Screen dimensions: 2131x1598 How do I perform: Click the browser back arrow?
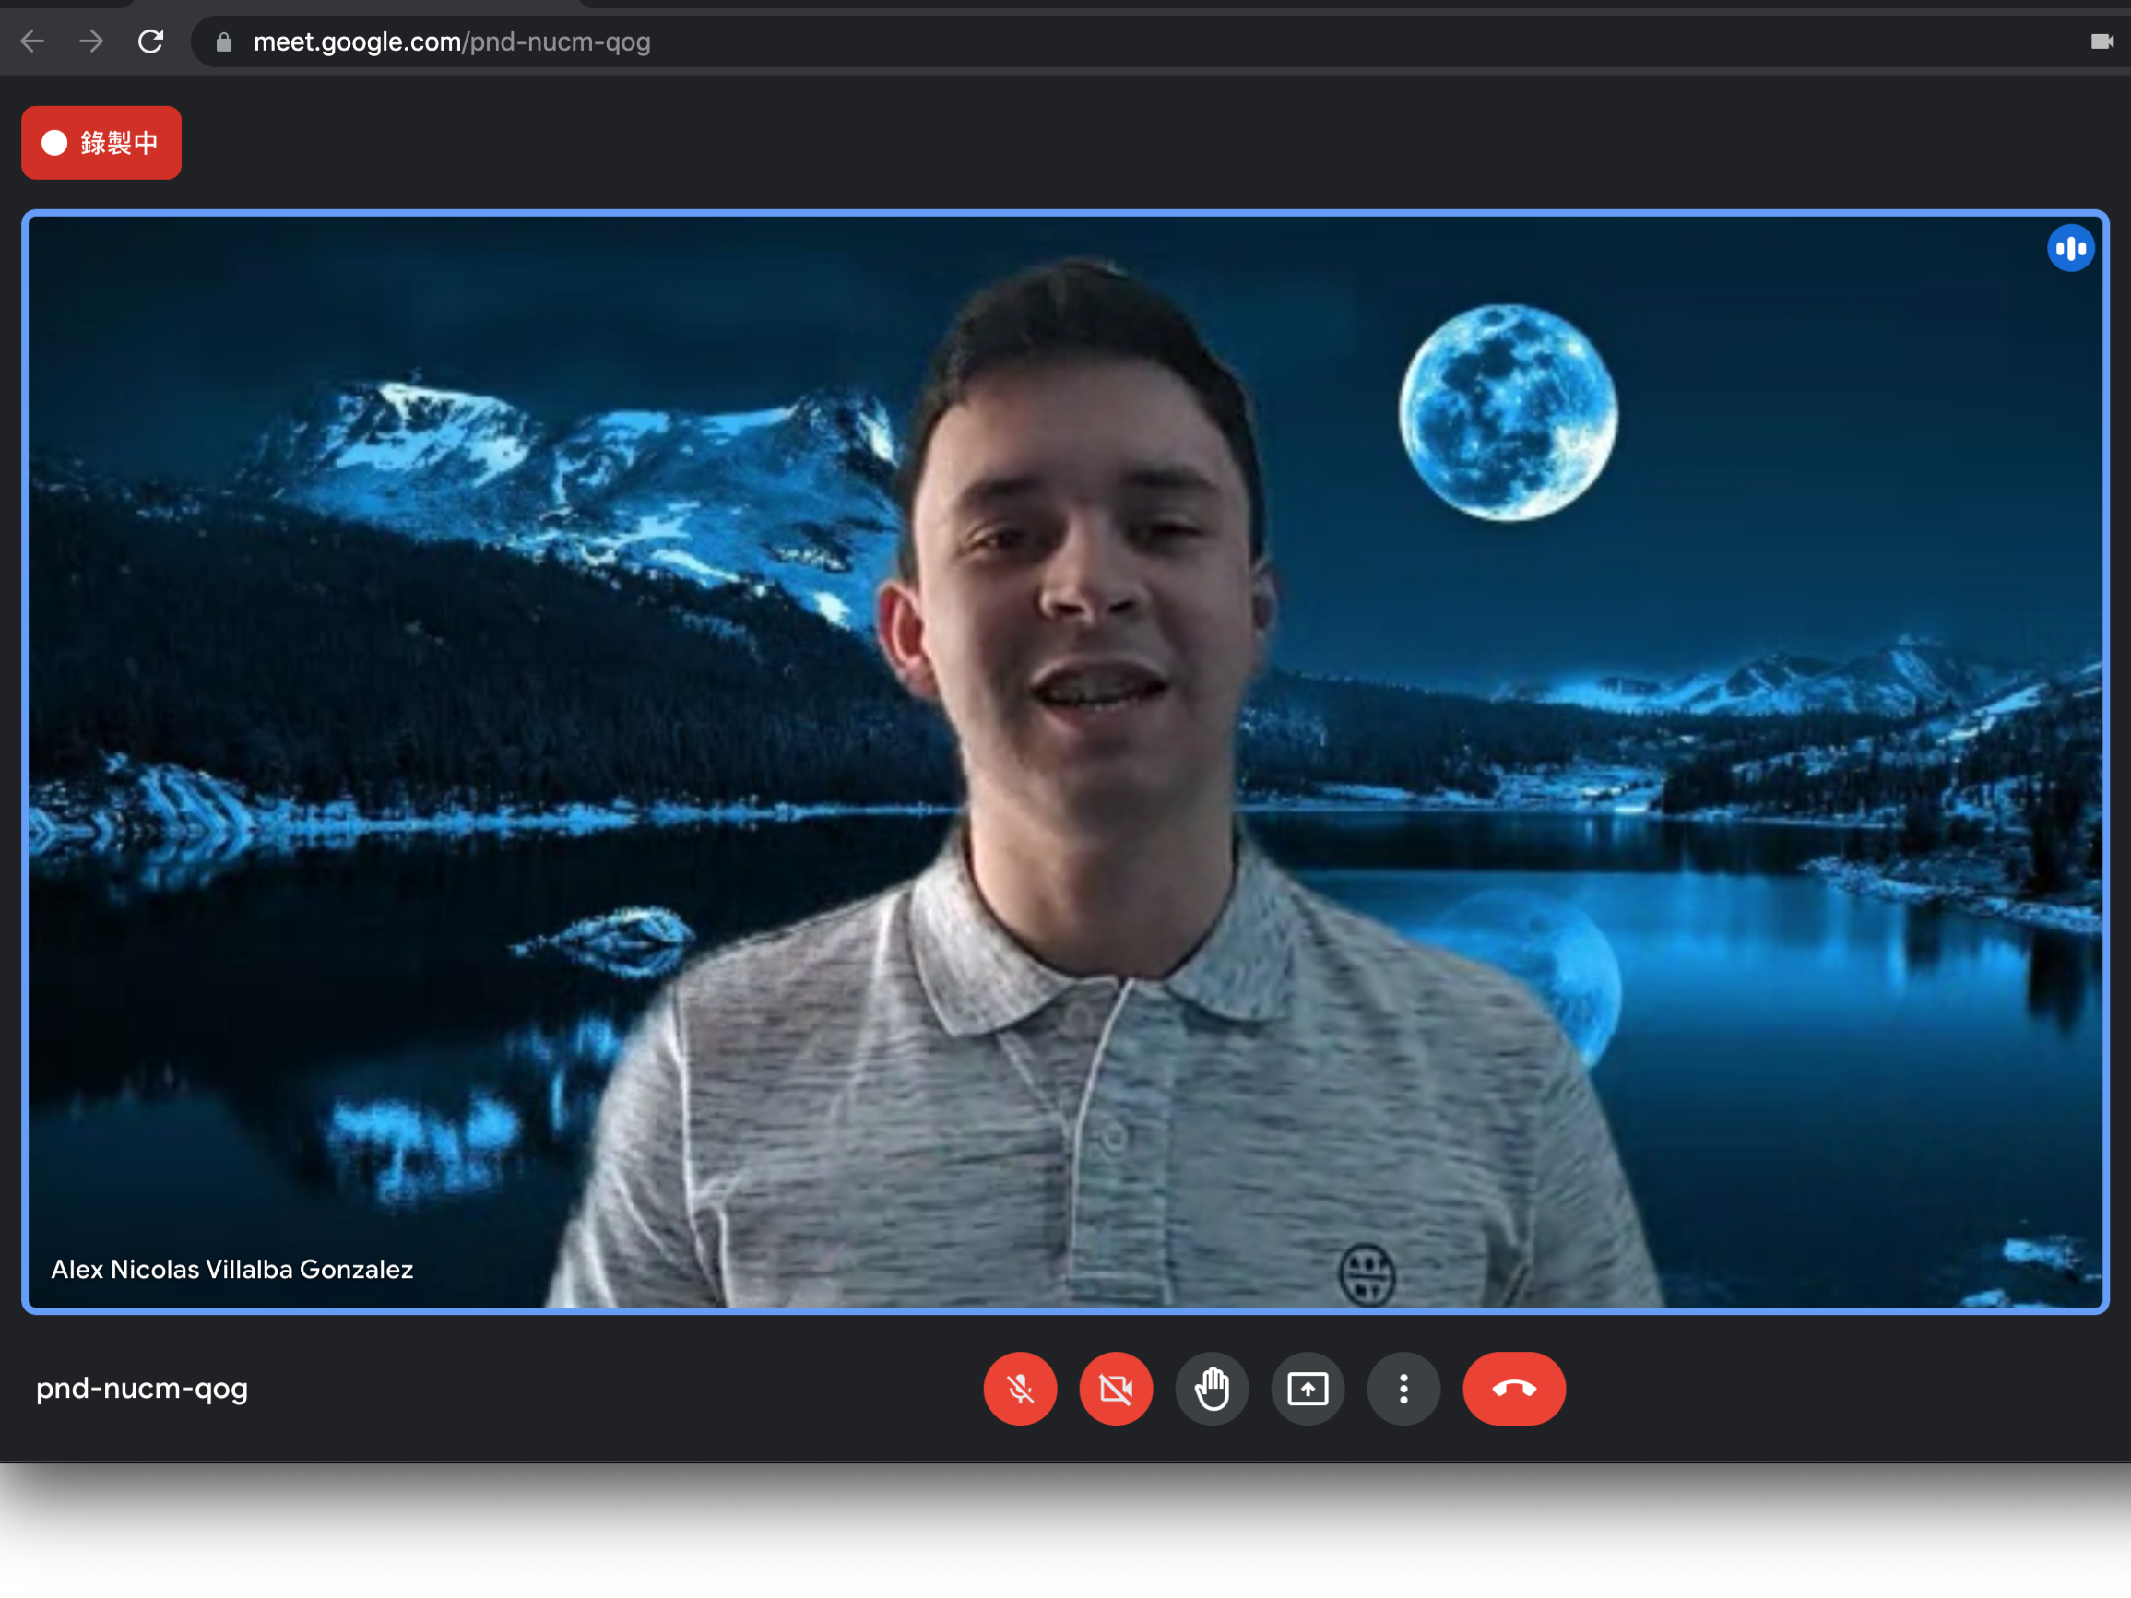click(33, 41)
